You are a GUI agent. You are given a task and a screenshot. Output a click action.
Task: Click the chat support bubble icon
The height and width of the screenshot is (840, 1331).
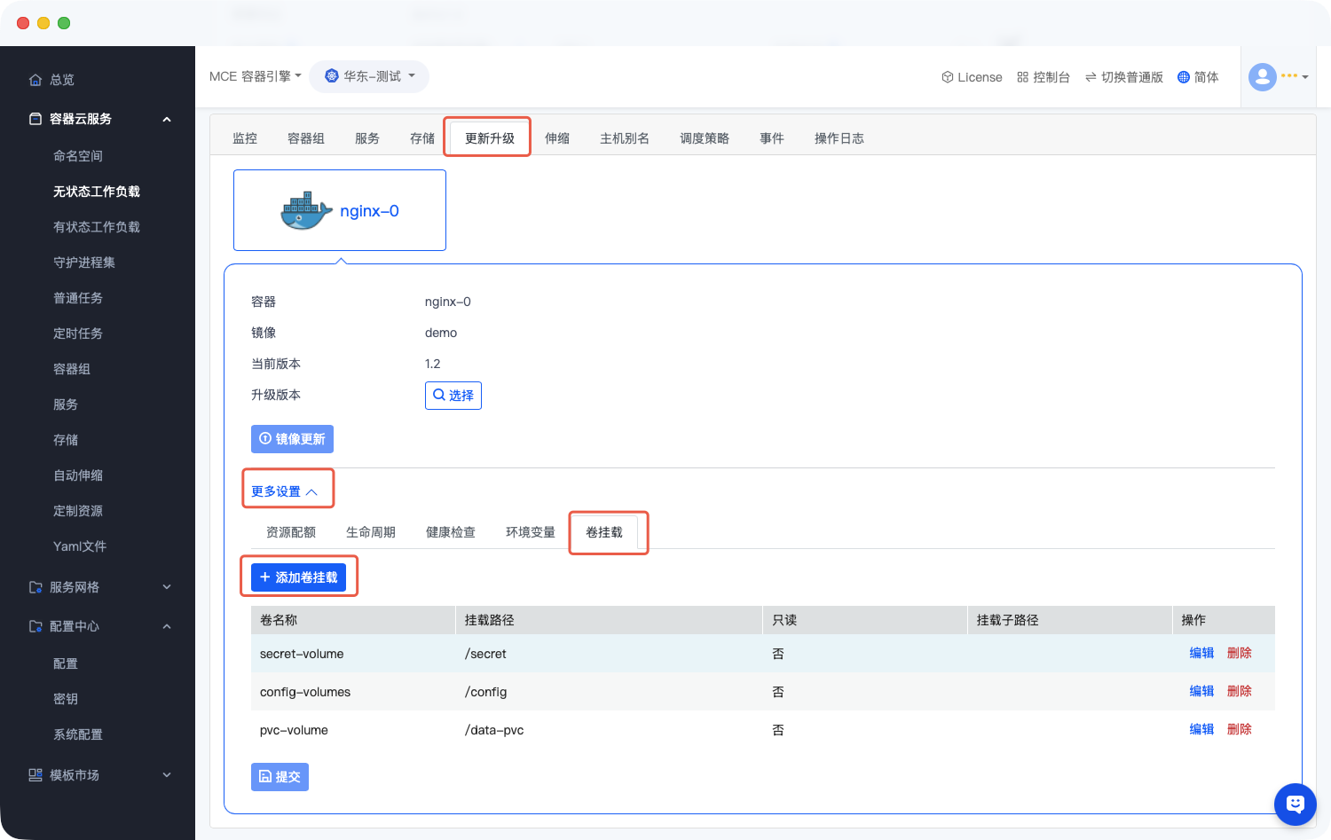pyautogui.click(x=1295, y=804)
